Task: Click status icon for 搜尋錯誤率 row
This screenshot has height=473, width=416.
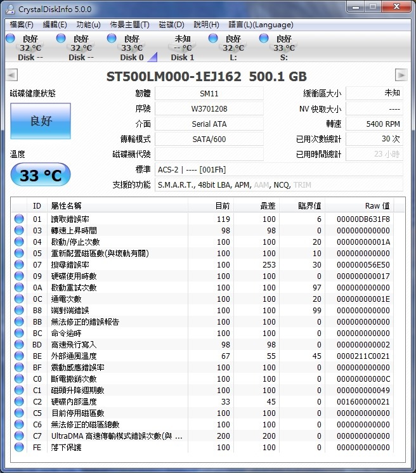Action: click(19, 264)
